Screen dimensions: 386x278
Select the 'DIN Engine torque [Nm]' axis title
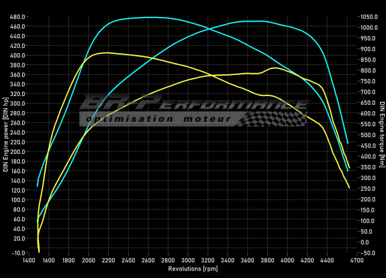click(382, 135)
